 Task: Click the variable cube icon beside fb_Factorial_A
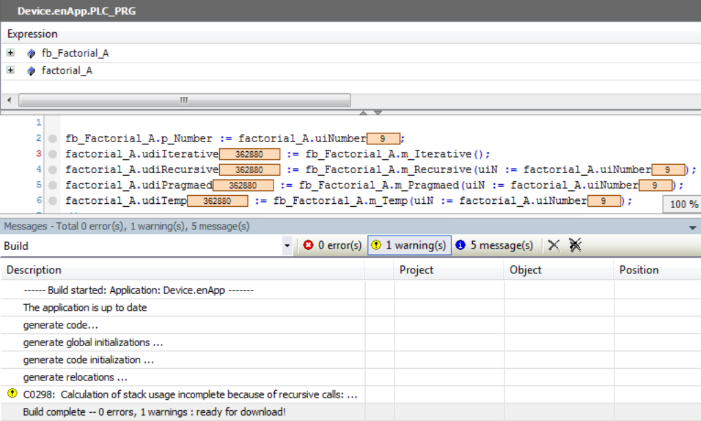tap(30, 53)
